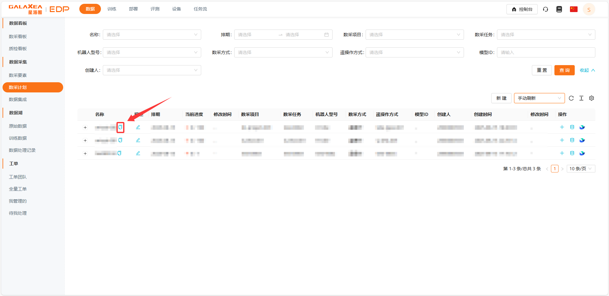Click the table density row-height icon
Screen dimensions: 609x296
[x=581, y=98]
